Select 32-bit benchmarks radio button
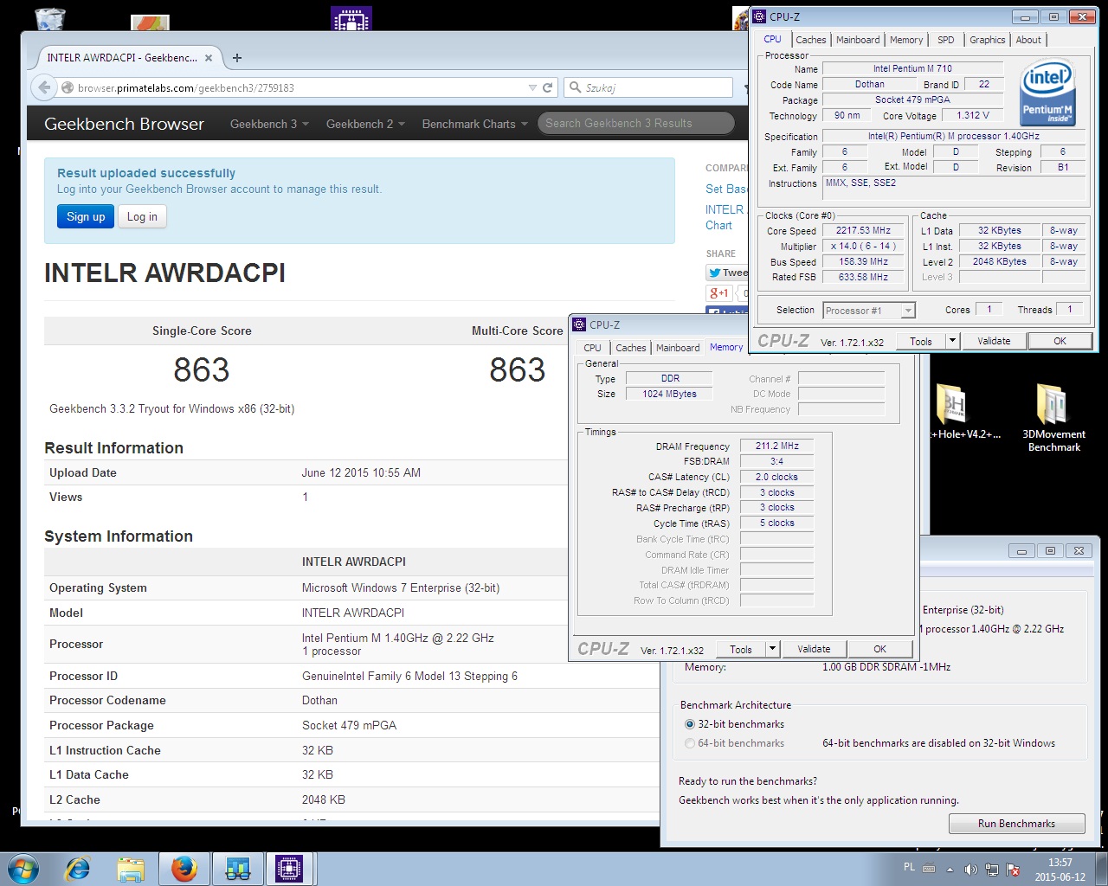The width and height of the screenshot is (1108, 886). [690, 724]
